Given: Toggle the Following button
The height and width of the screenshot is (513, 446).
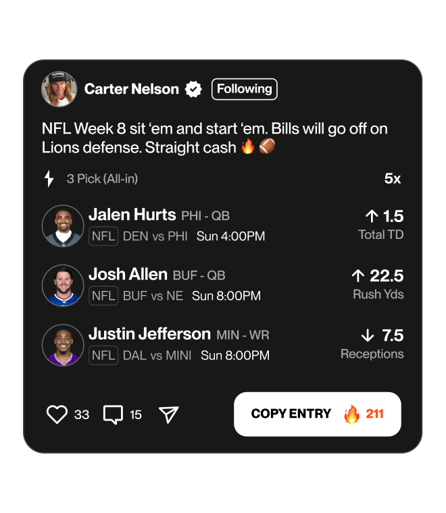Looking at the screenshot, I should pos(244,89).
